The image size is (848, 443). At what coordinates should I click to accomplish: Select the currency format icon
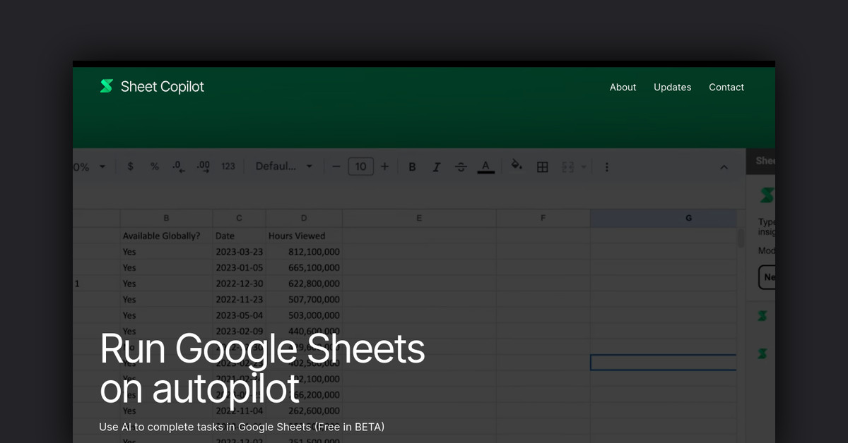click(x=130, y=166)
